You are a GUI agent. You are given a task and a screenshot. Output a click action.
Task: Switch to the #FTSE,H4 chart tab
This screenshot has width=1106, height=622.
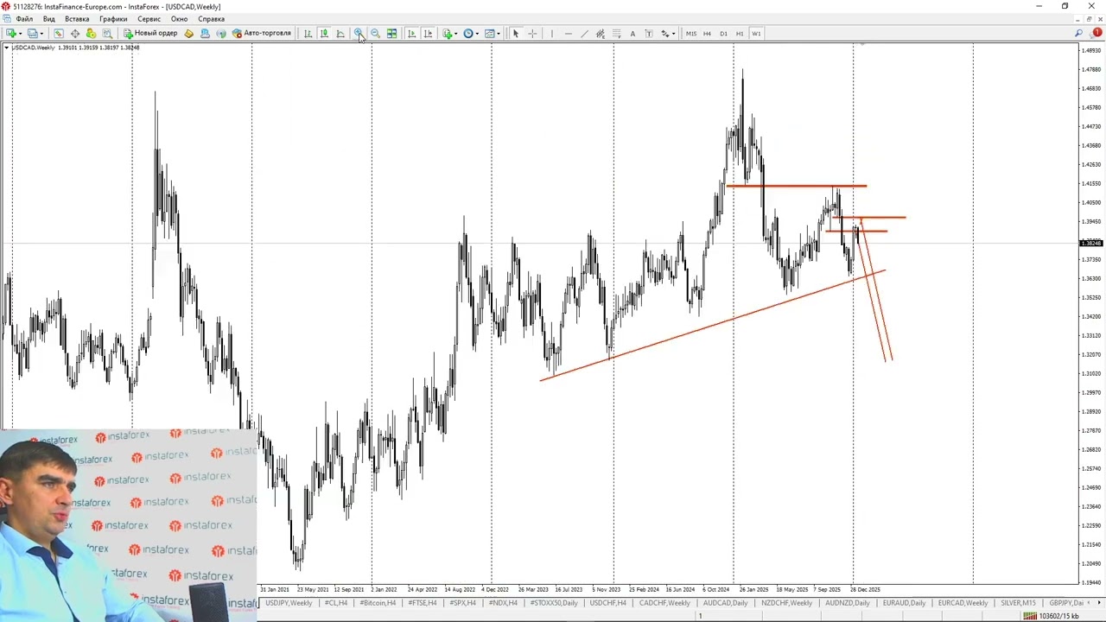[423, 603]
